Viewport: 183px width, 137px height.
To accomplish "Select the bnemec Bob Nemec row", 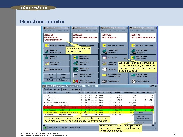I will pos(98,105).
